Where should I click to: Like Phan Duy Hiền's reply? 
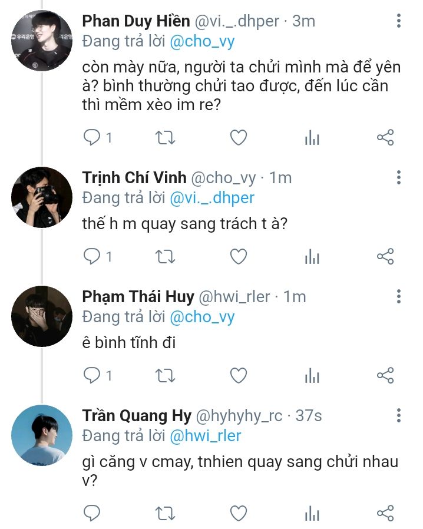238,138
